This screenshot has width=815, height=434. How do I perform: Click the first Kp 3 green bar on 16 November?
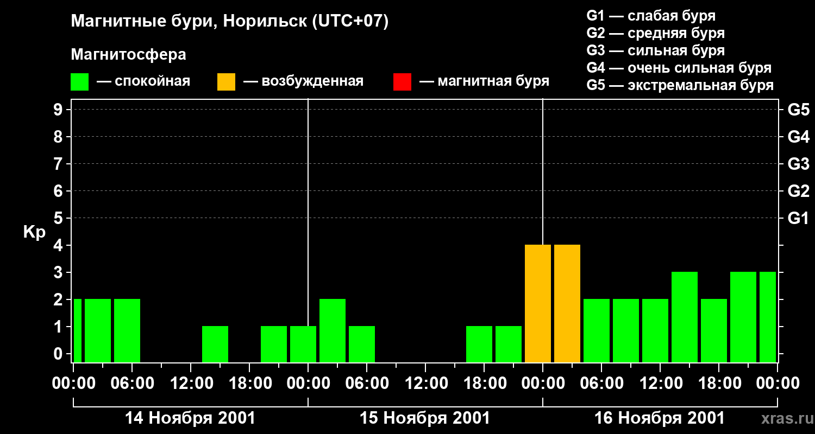coord(685,317)
